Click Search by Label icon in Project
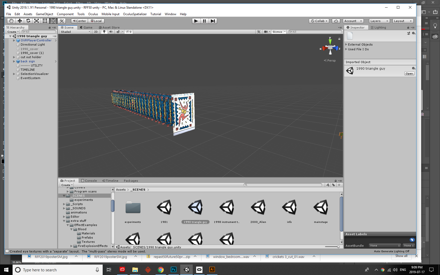The height and width of the screenshot is (275, 440). pyautogui.click(x=333, y=185)
